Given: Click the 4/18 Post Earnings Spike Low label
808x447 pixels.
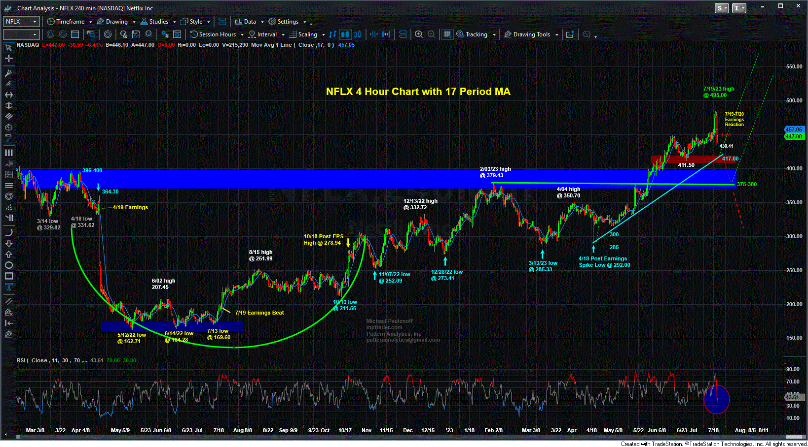Looking at the screenshot, I should point(604,262).
